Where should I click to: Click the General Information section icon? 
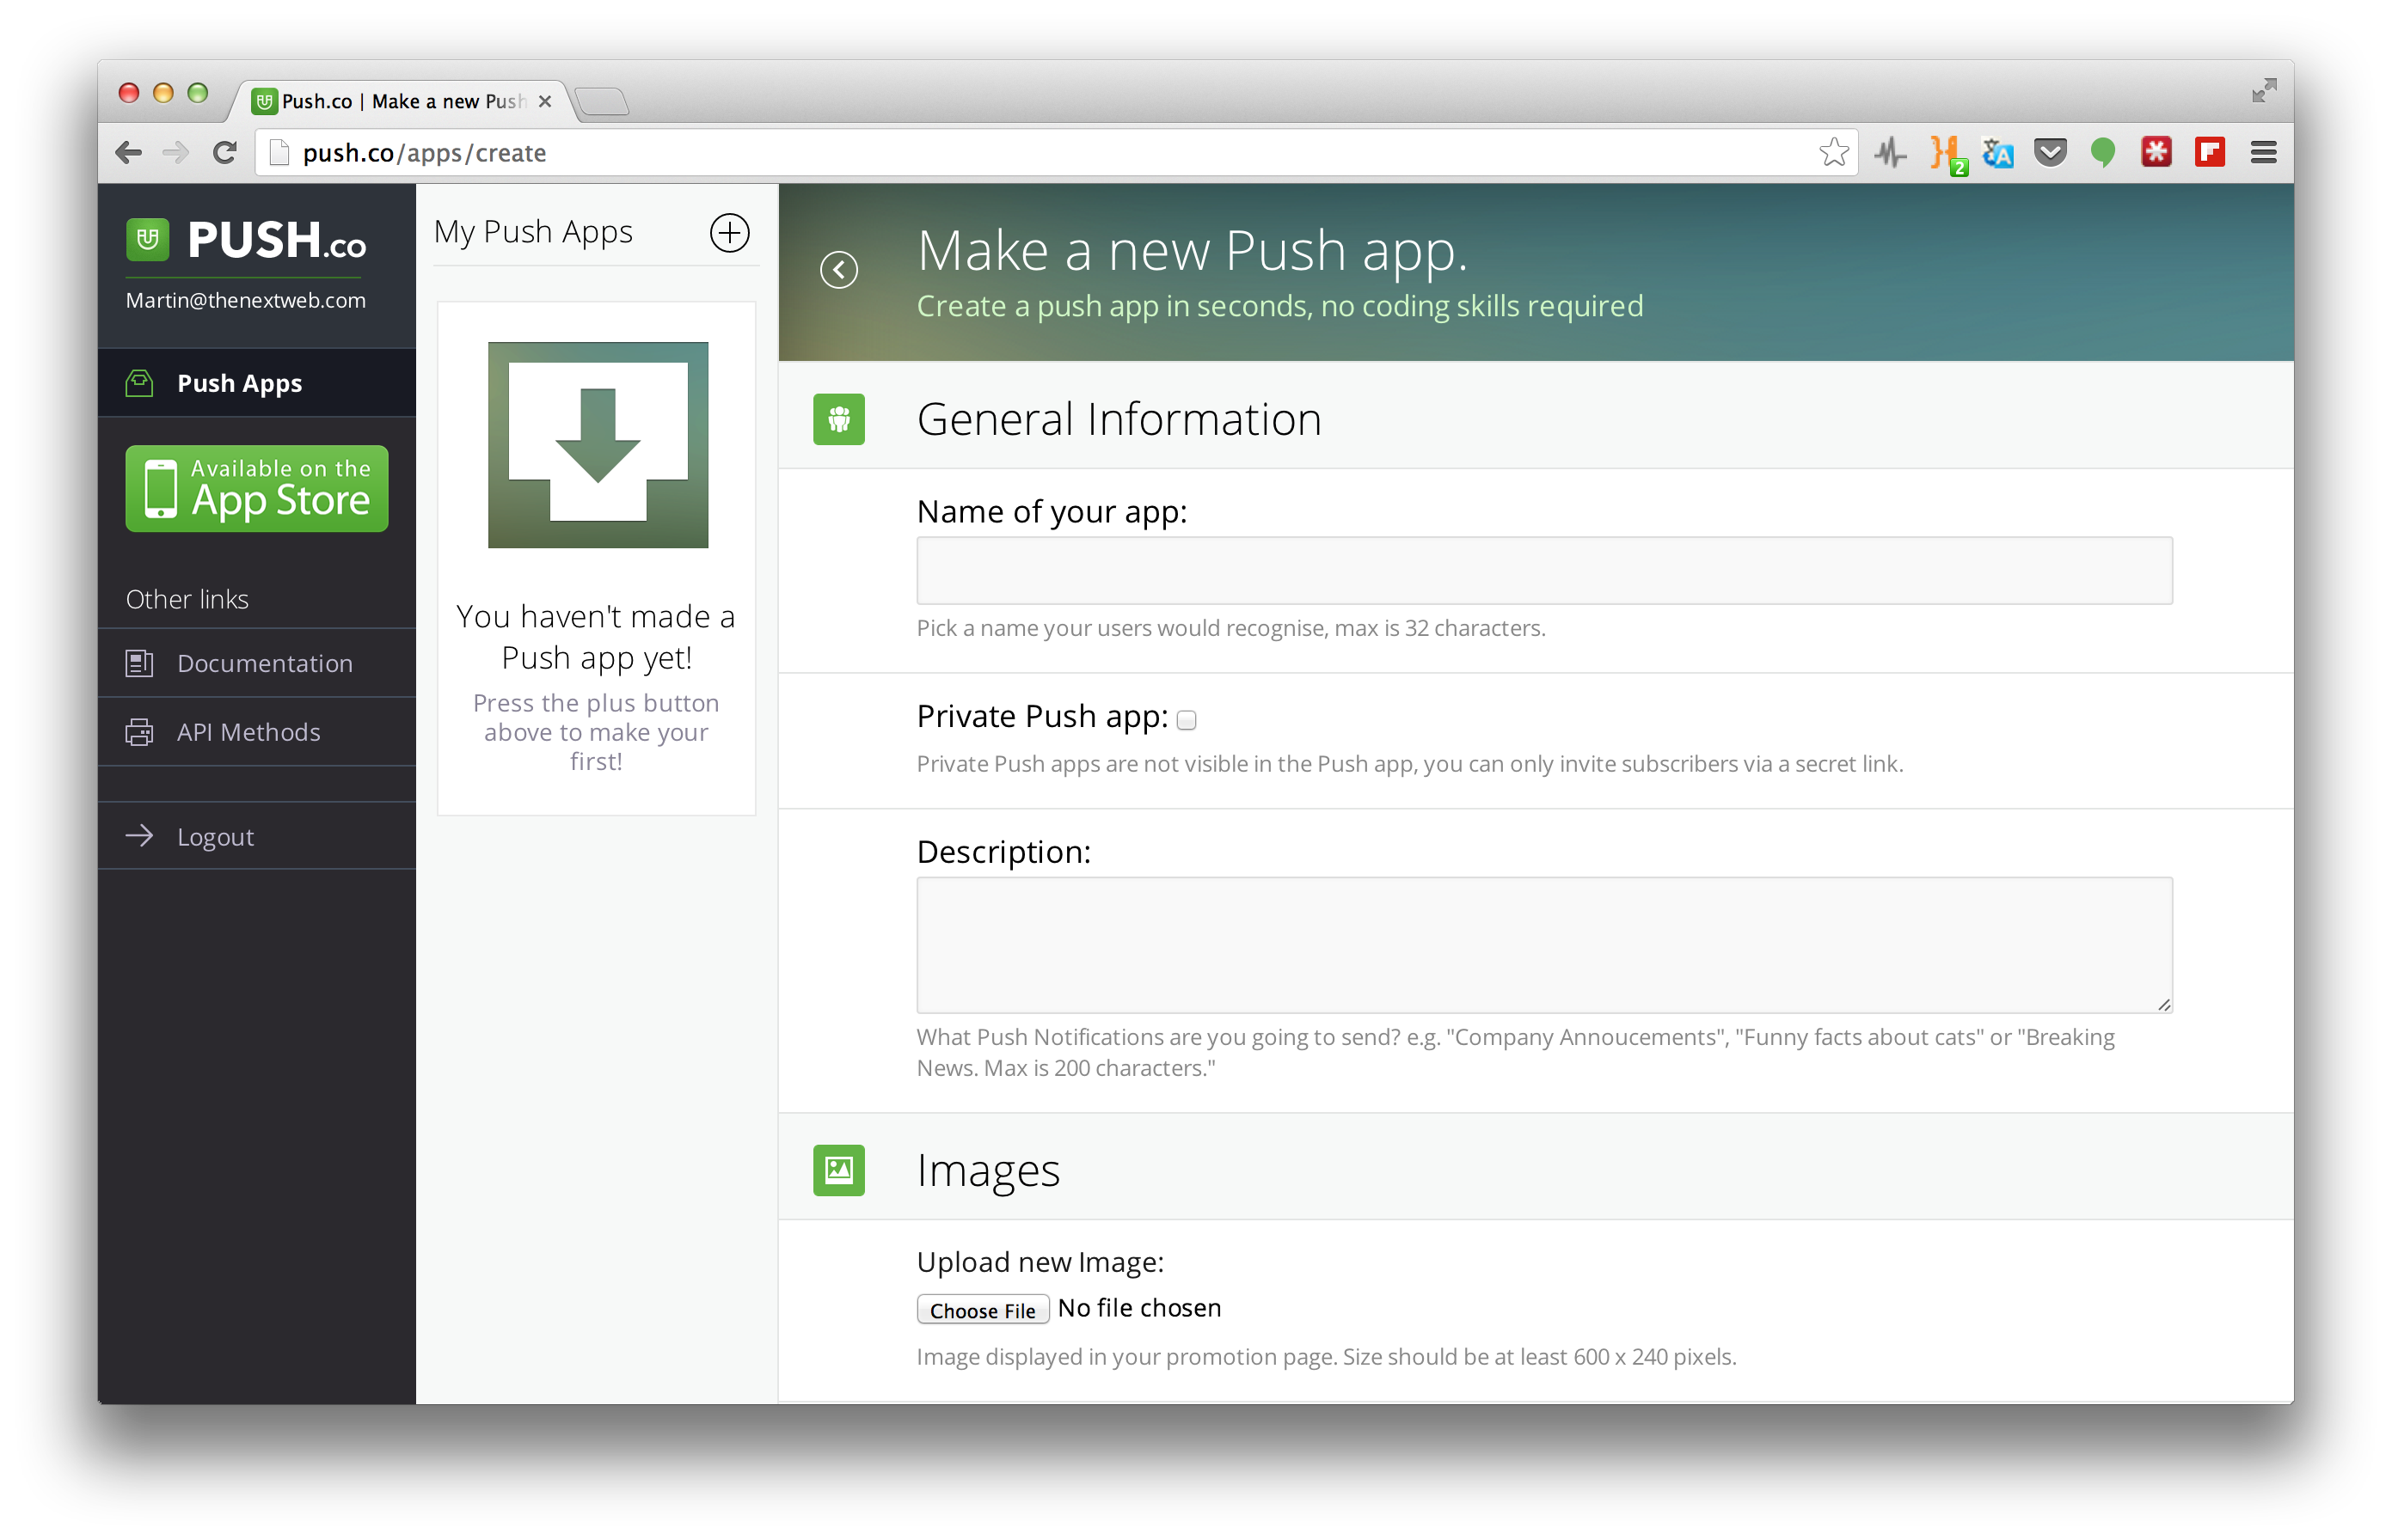pyautogui.click(x=838, y=419)
